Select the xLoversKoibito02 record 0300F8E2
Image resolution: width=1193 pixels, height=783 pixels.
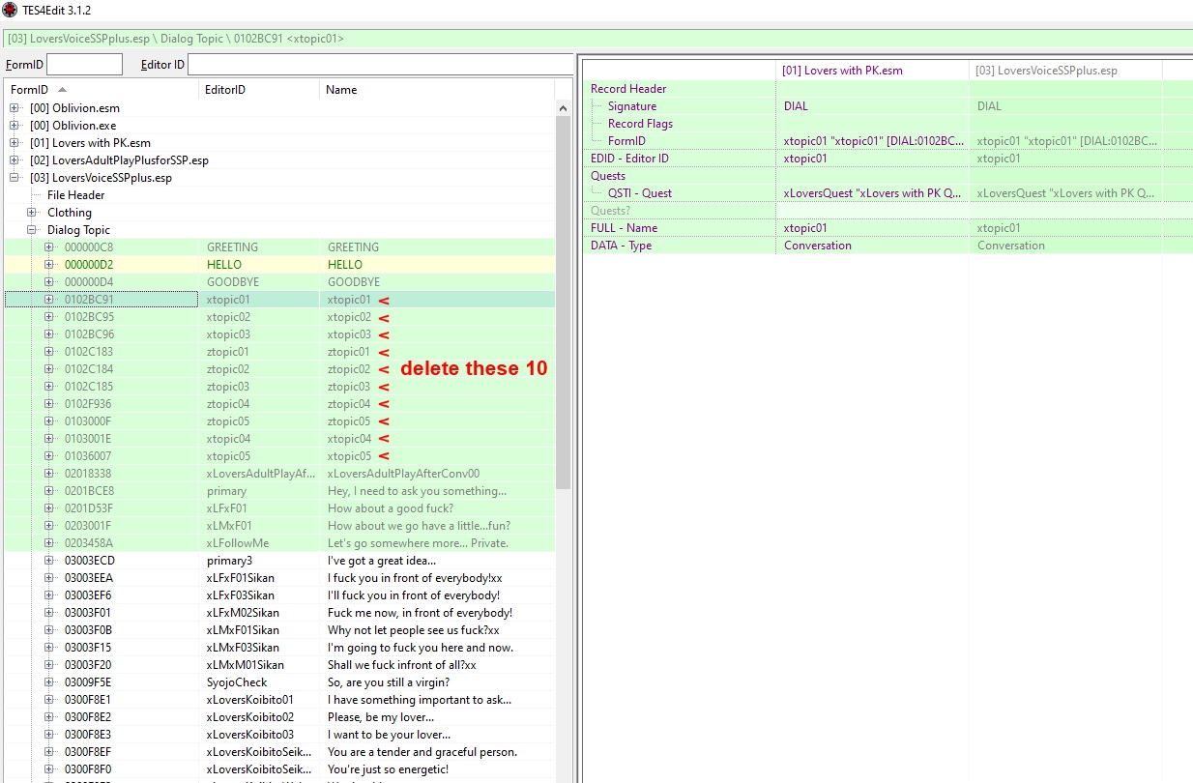279,717
